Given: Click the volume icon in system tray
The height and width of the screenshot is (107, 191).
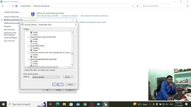Looking at the screenshot, I should (x=167, y=104).
